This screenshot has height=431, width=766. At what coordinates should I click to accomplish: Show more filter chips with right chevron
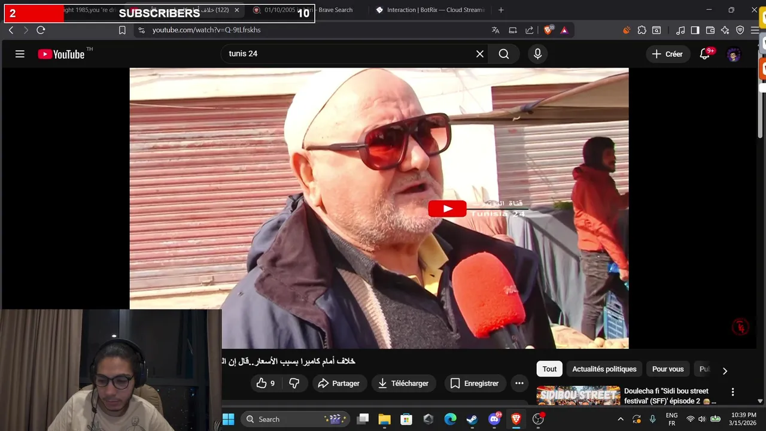[725, 371]
